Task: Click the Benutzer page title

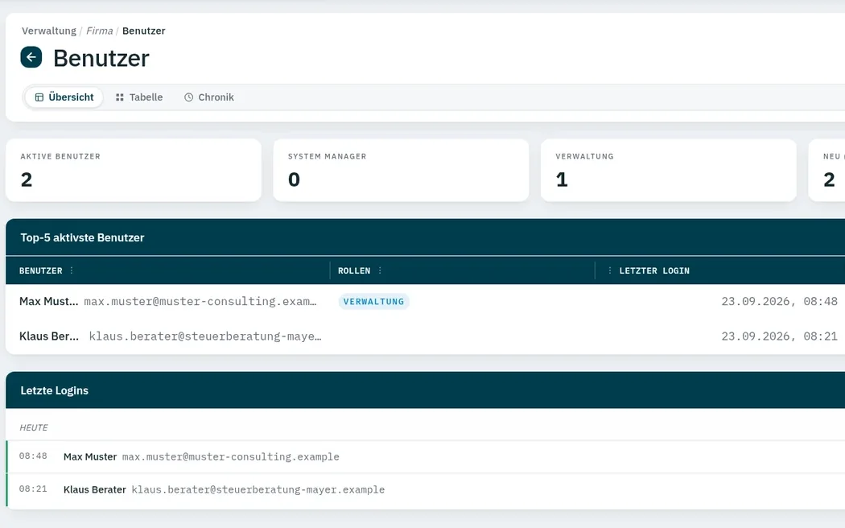Action: tap(101, 58)
